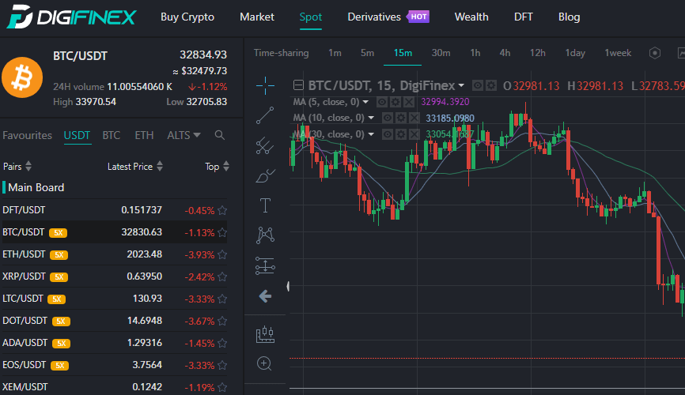Open the ALTS market dropdown
The image size is (685, 395).
point(184,135)
